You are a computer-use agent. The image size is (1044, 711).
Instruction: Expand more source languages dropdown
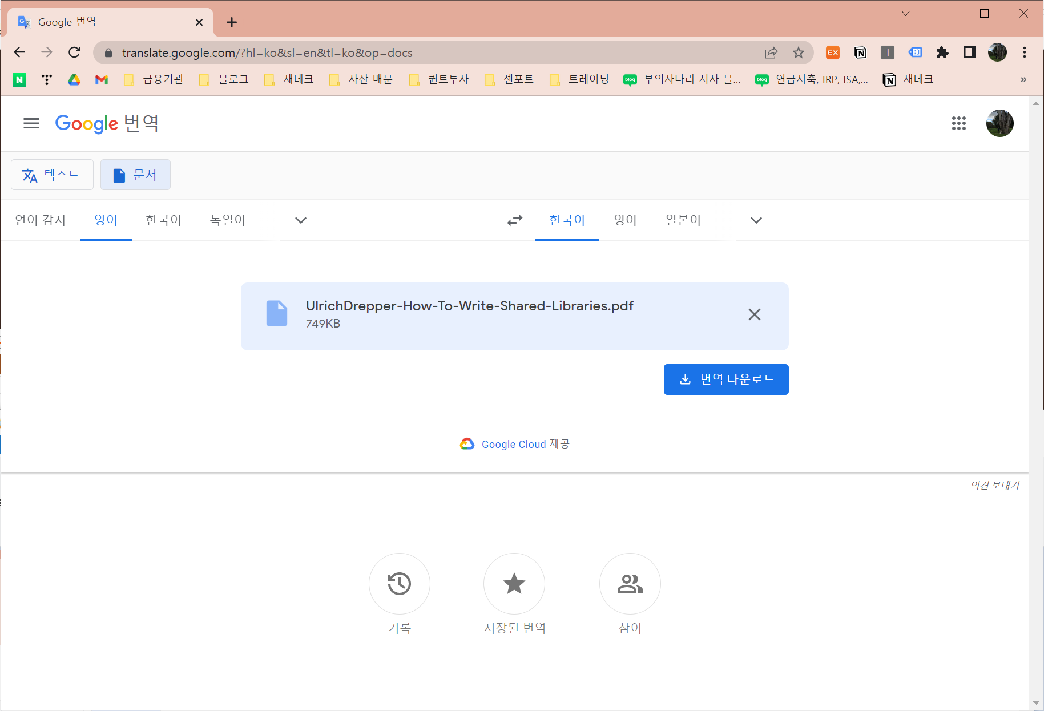(301, 220)
